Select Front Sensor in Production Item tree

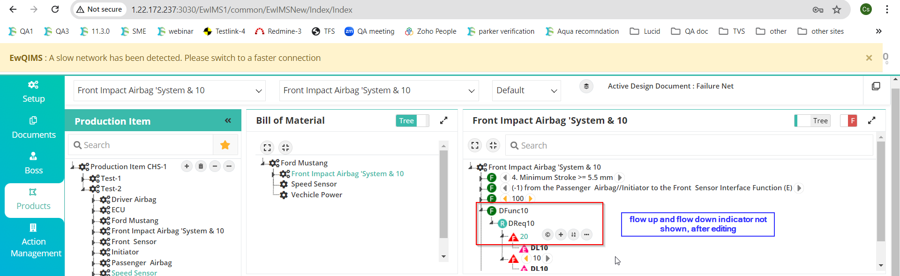click(x=134, y=242)
